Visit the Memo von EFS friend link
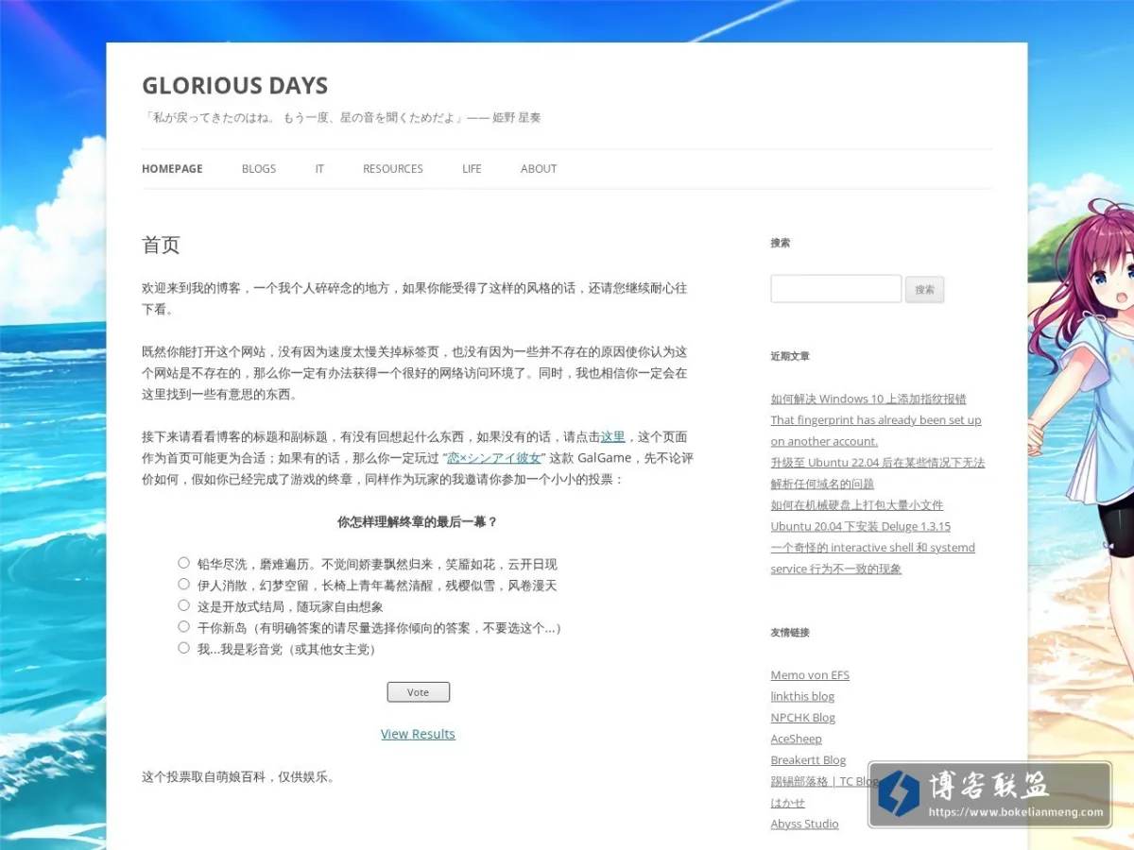Viewport: 1134px width, 850px height. [810, 675]
